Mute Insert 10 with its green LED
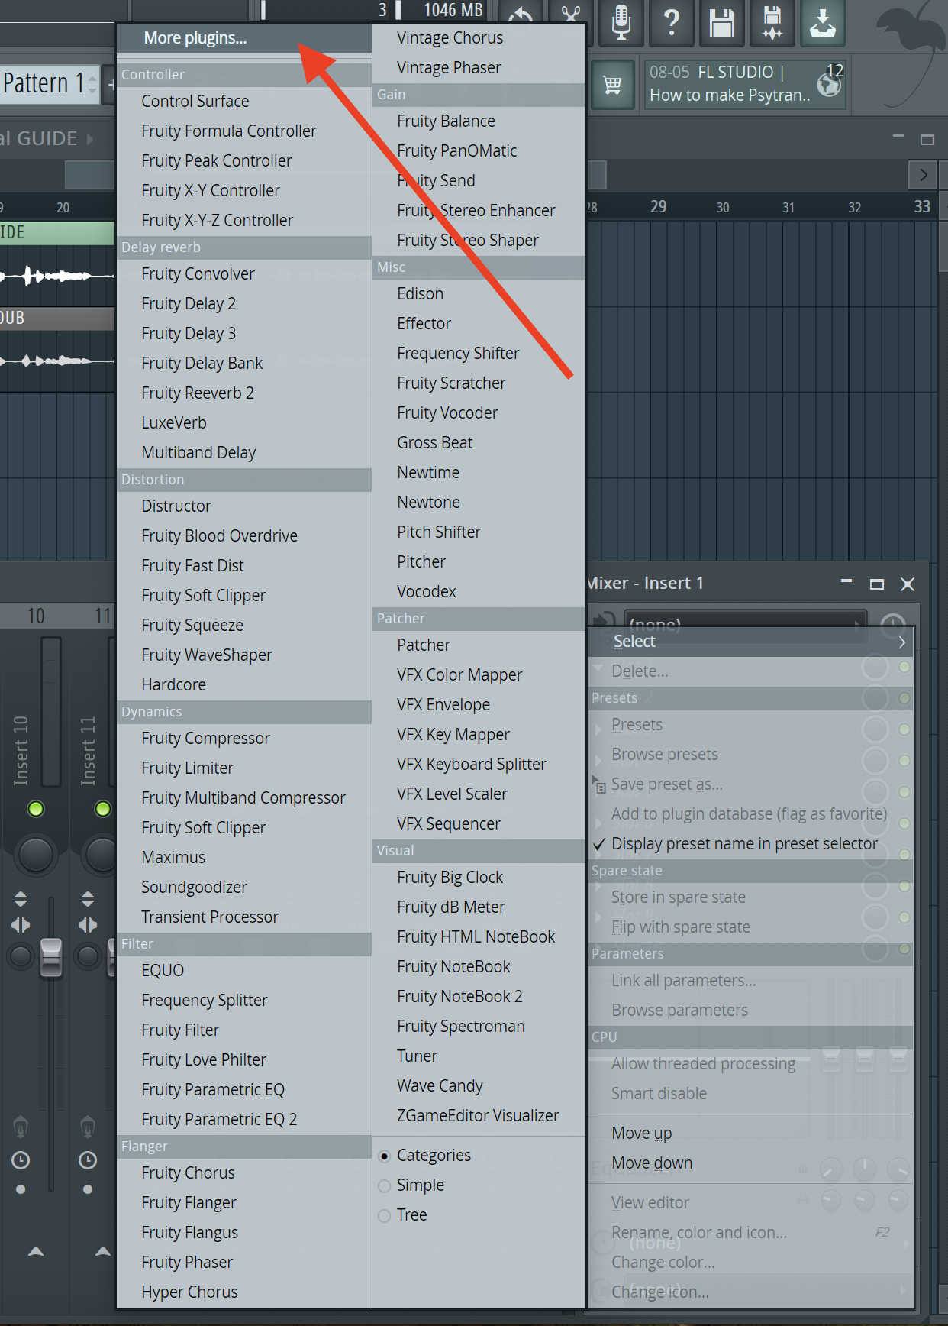948x1326 pixels. point(36,809)
